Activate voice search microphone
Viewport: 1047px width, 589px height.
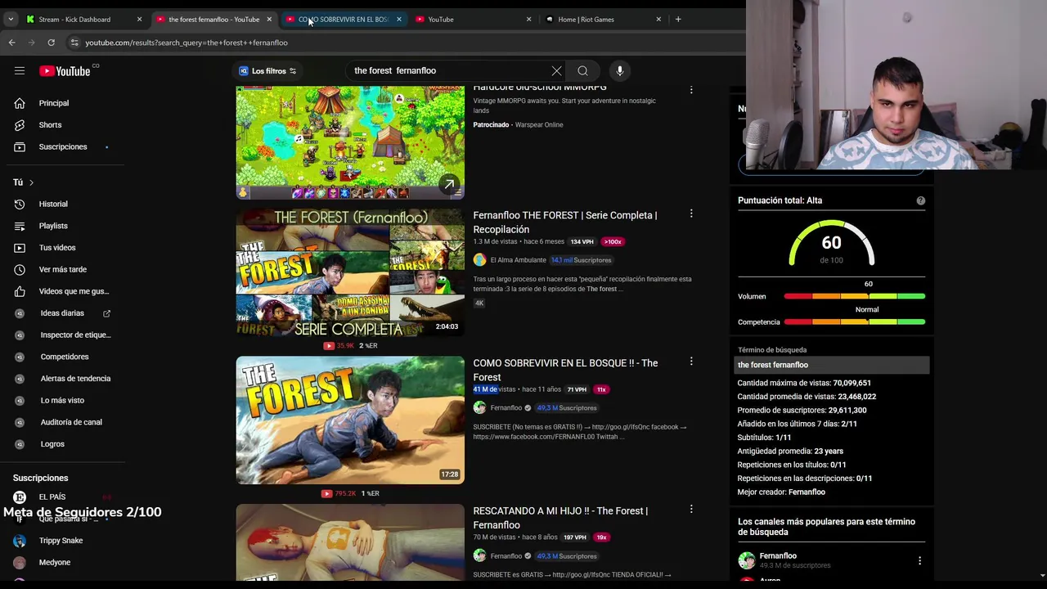click(x=620, y=71)
